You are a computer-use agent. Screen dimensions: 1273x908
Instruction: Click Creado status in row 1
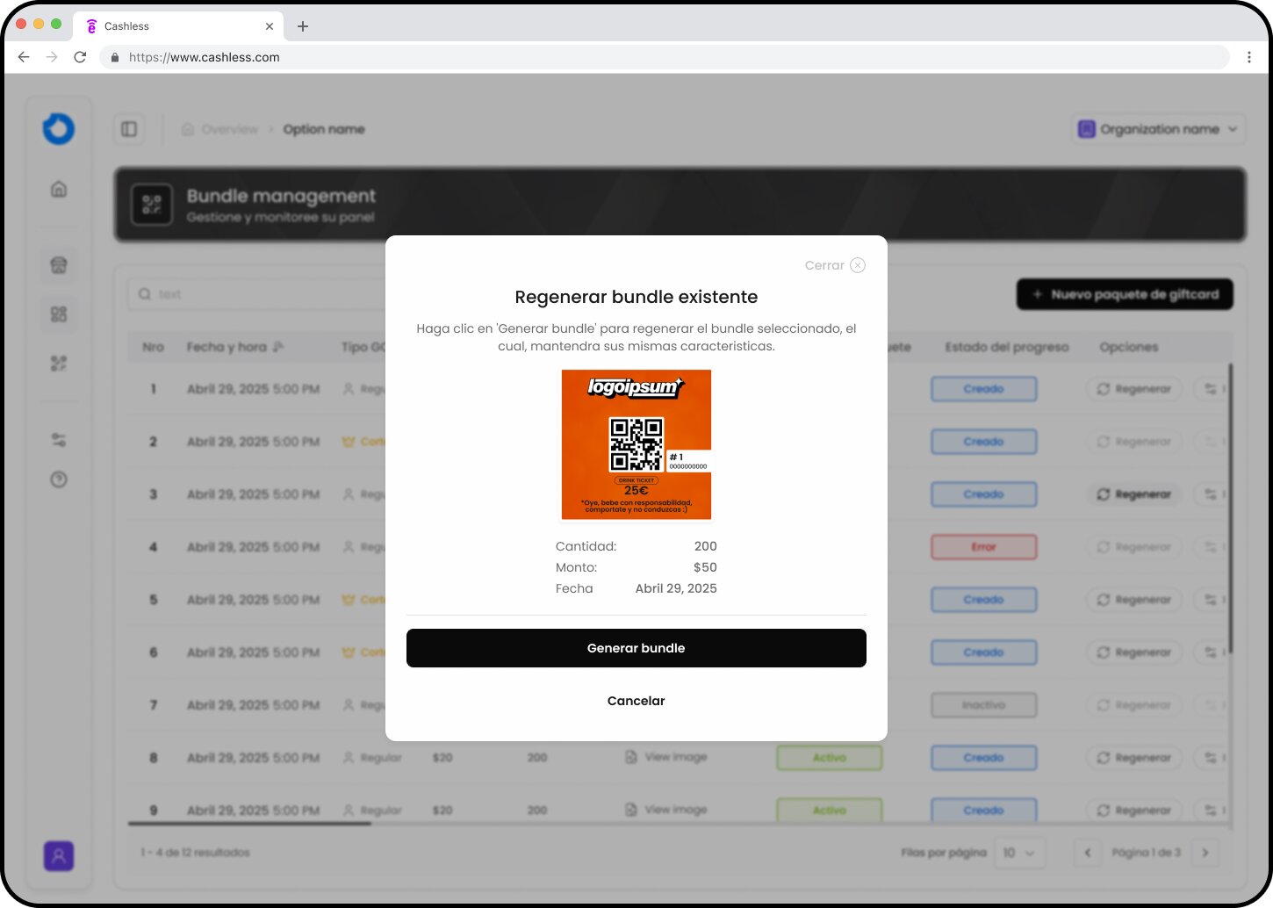click(x=983, y=389)
